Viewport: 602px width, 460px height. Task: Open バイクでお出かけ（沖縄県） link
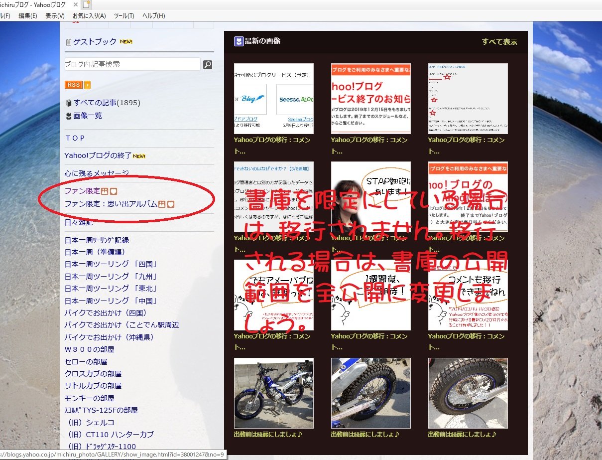click(x=110, y=337)
